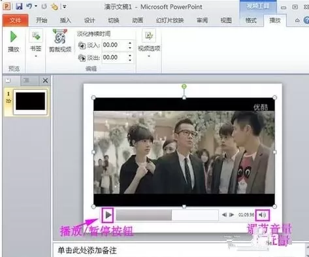The width and height of the screenshot is (309, 257).
Task: Open the Animations (动画) ribbon tab
Action: click(137, 20)
